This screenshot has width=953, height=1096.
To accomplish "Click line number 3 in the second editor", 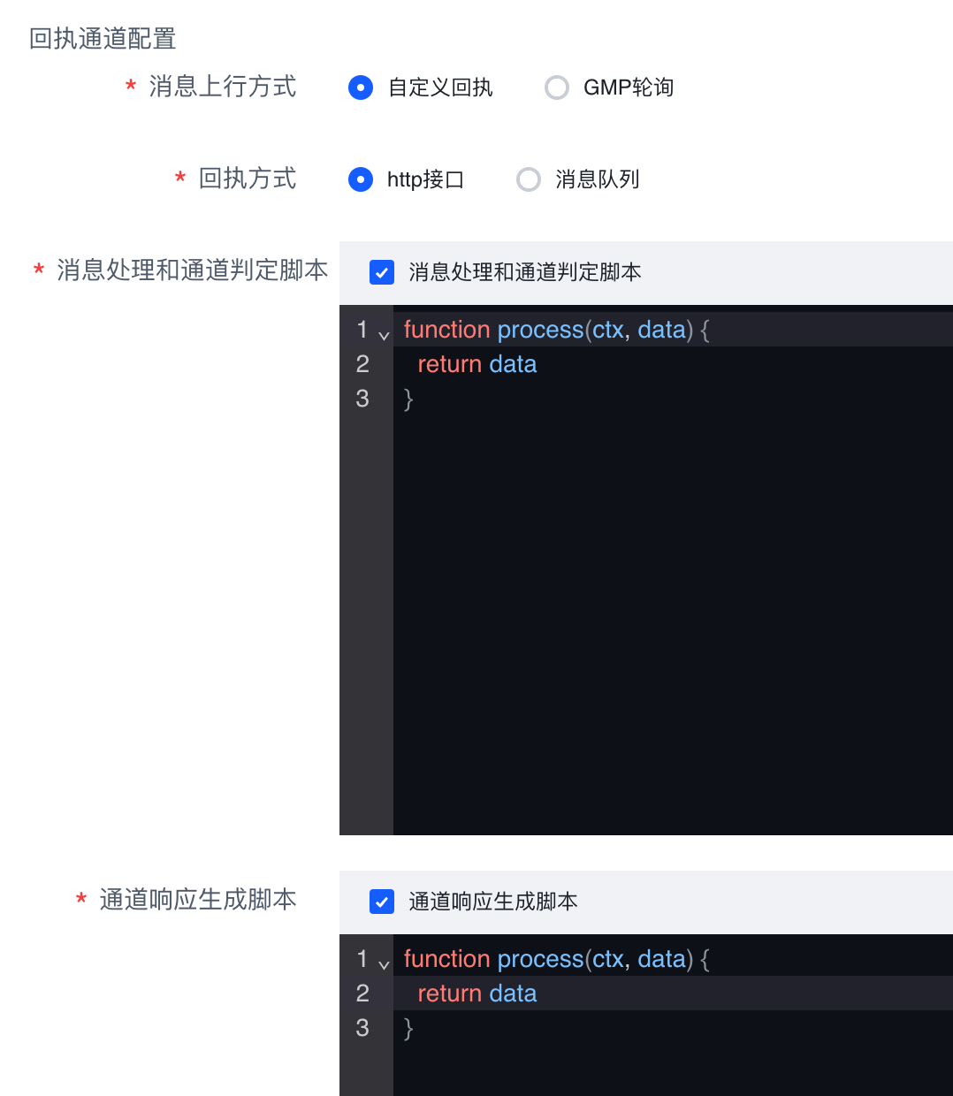I will (362, 1028).
